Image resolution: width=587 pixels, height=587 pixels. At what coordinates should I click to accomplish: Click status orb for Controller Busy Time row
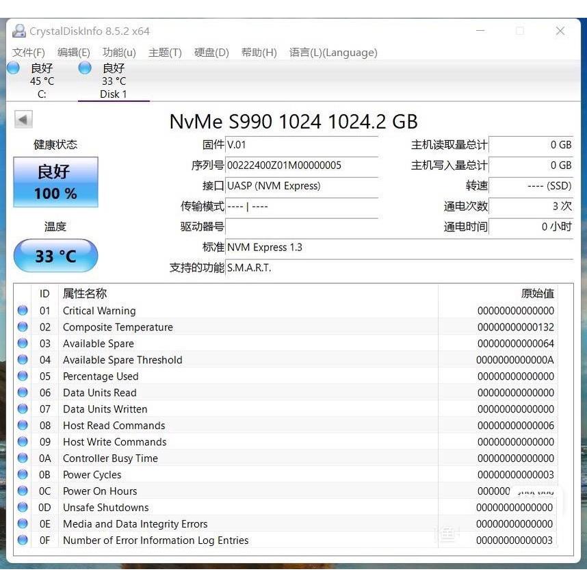coord(23,458)
